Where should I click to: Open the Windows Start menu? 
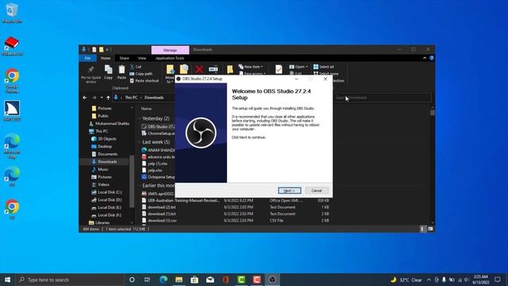[x=7, y=280]
